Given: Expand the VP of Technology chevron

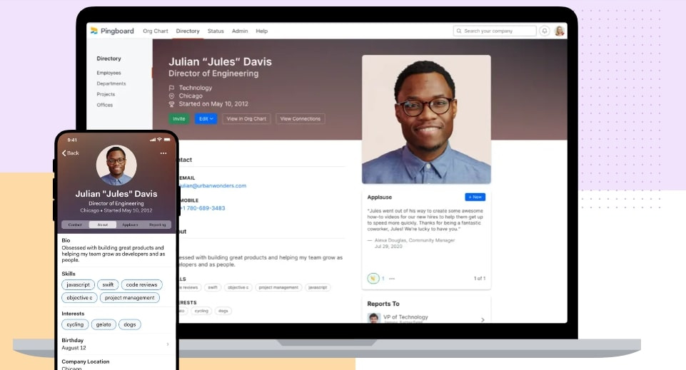Looking at the screenshot, I should coord(483,320).
